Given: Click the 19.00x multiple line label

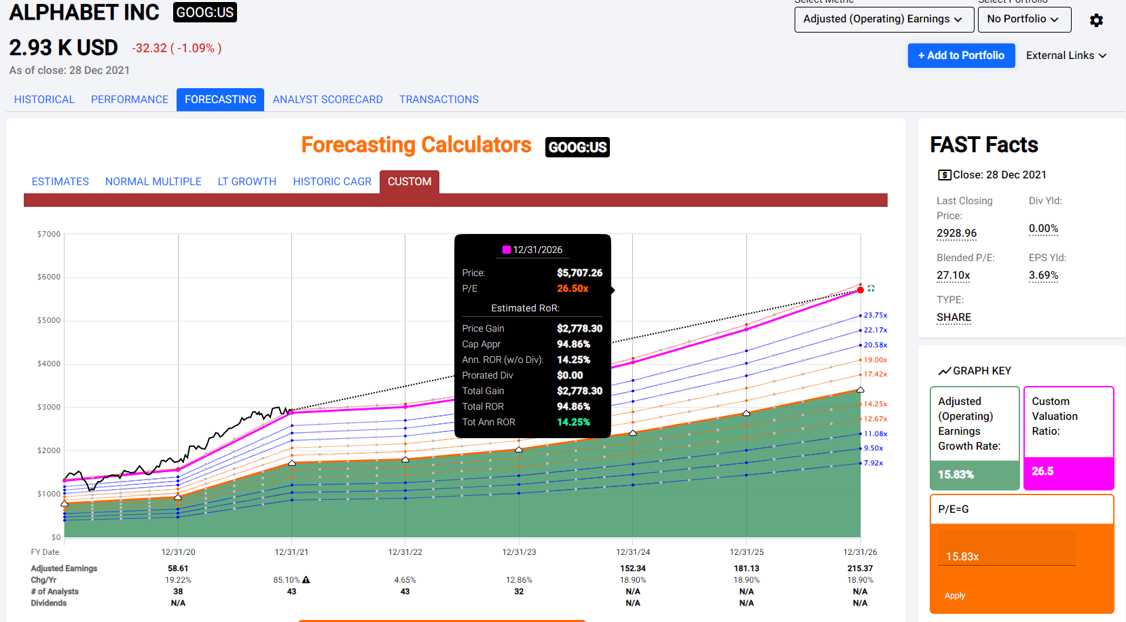Looking at the screenshot, I should (875, 360).
